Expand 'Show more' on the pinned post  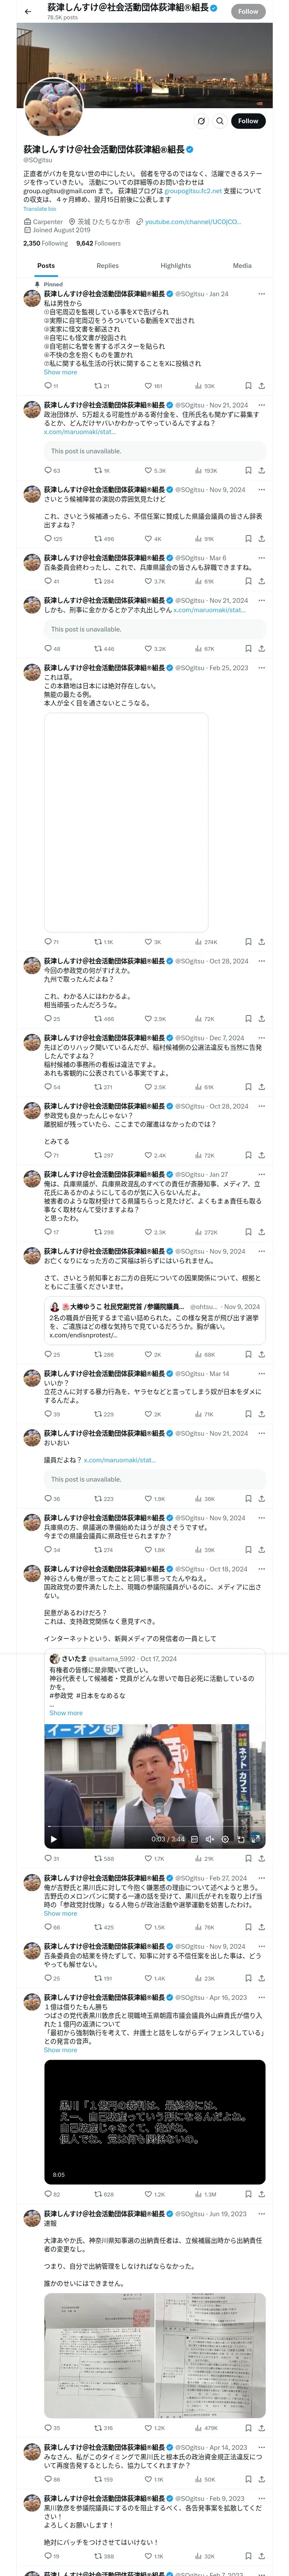click(60, 372)
